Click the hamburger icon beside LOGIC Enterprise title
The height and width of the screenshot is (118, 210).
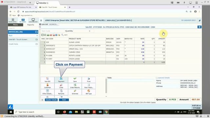click(x=41, y=20)
